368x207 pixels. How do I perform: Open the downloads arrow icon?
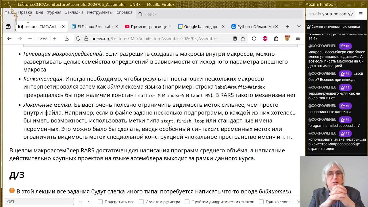tap(67, 39)
